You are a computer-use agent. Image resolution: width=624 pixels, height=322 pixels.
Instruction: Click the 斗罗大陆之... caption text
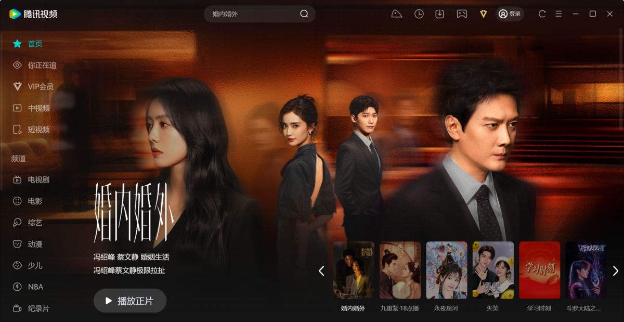coord(583,308)
